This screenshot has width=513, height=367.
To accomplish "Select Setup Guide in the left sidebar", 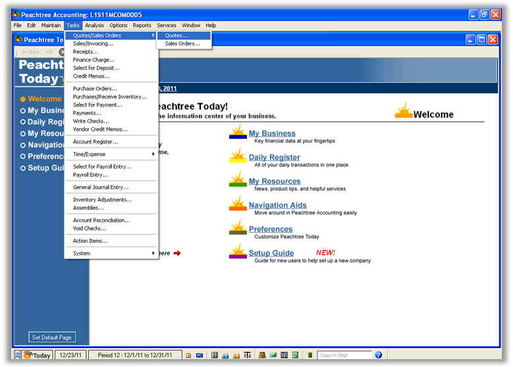I will 42,168.
